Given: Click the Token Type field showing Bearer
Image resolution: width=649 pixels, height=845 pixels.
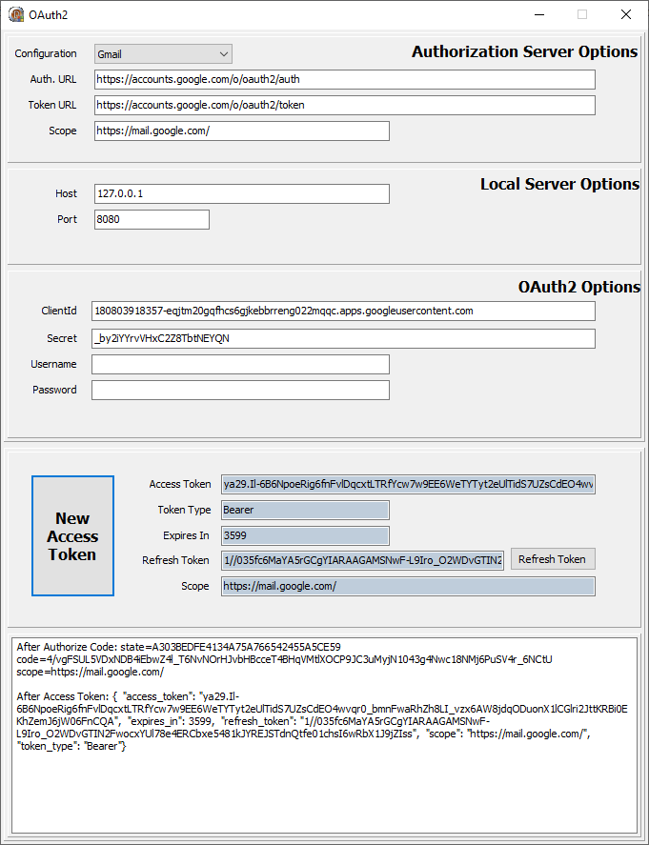Looking at the screenshot, I should tap(305, 511).
